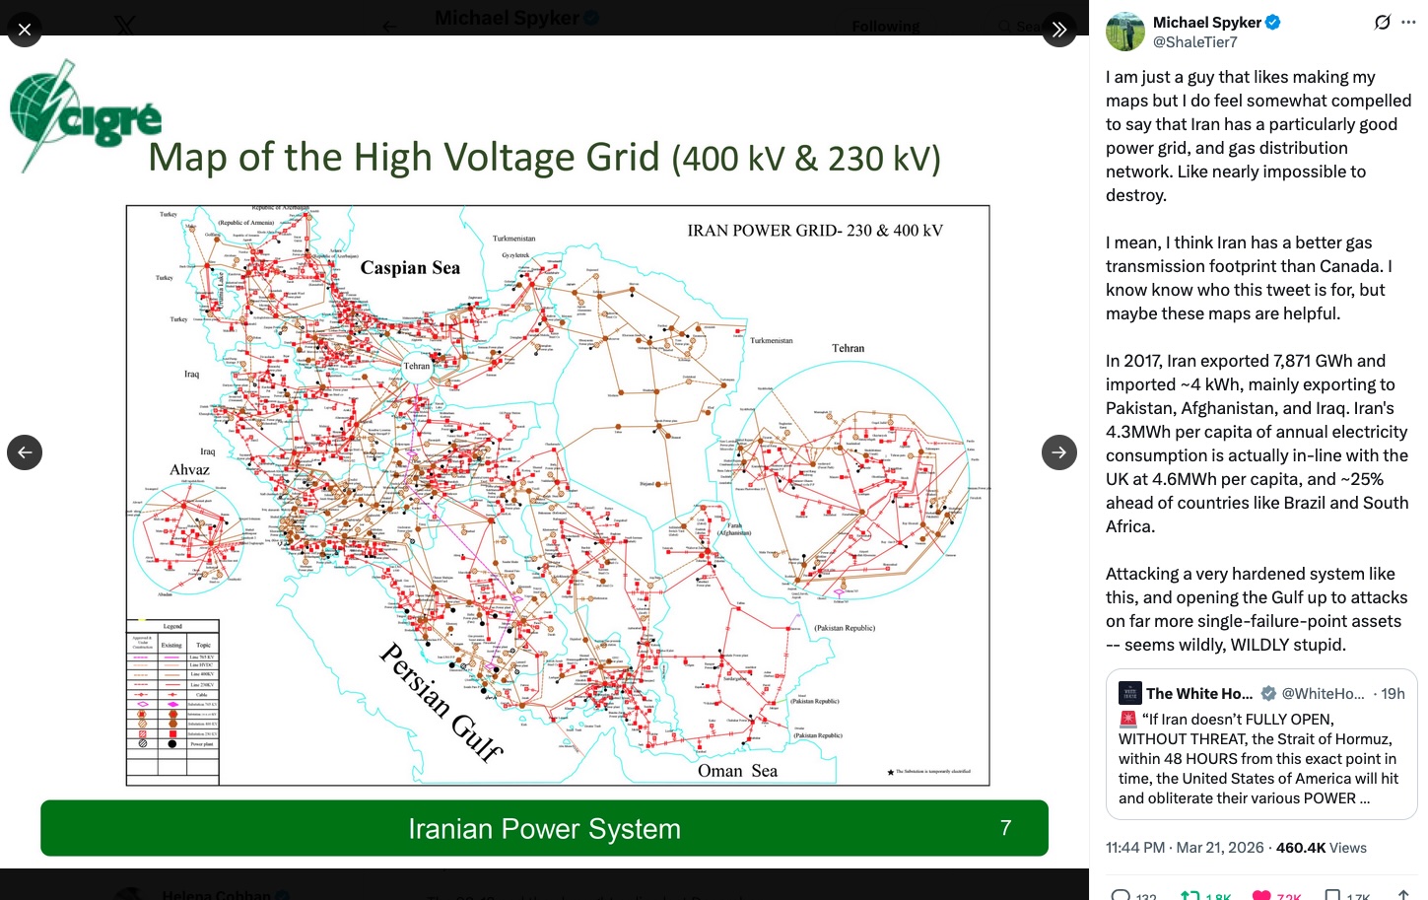Toggle the green repost icon
This screenshot has width=1428, height=900.
(1190, 895)
